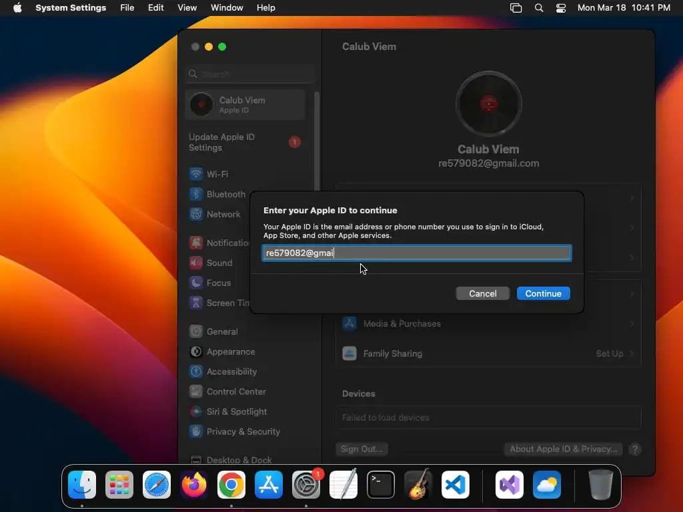
Task: Open the Accessibility icon
Action: 196,372
